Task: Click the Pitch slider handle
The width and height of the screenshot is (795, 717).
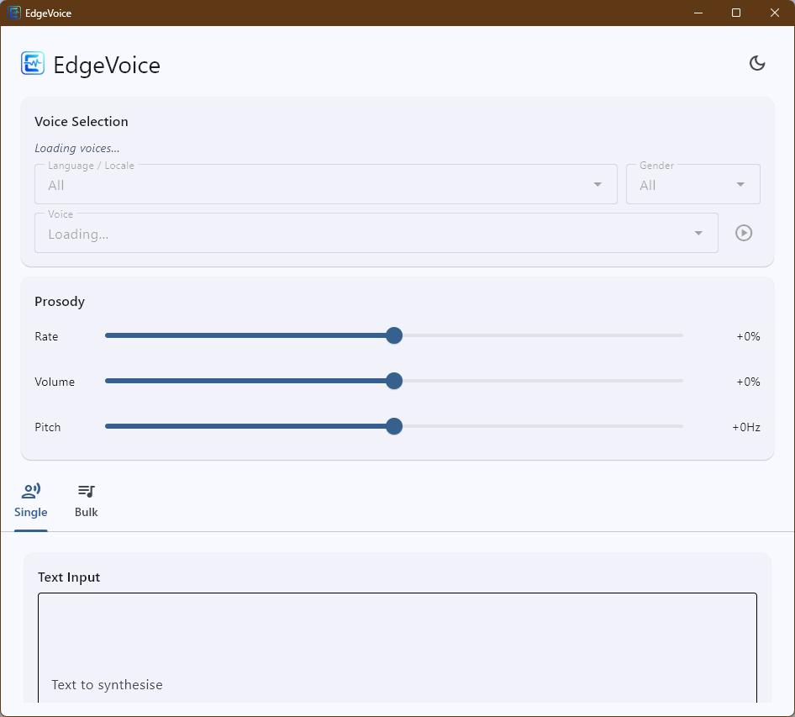Action: (394, 426)
